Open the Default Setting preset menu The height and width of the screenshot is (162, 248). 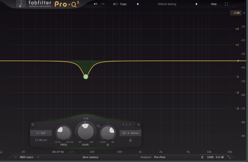pyautogui.click(x=167, y=4)
